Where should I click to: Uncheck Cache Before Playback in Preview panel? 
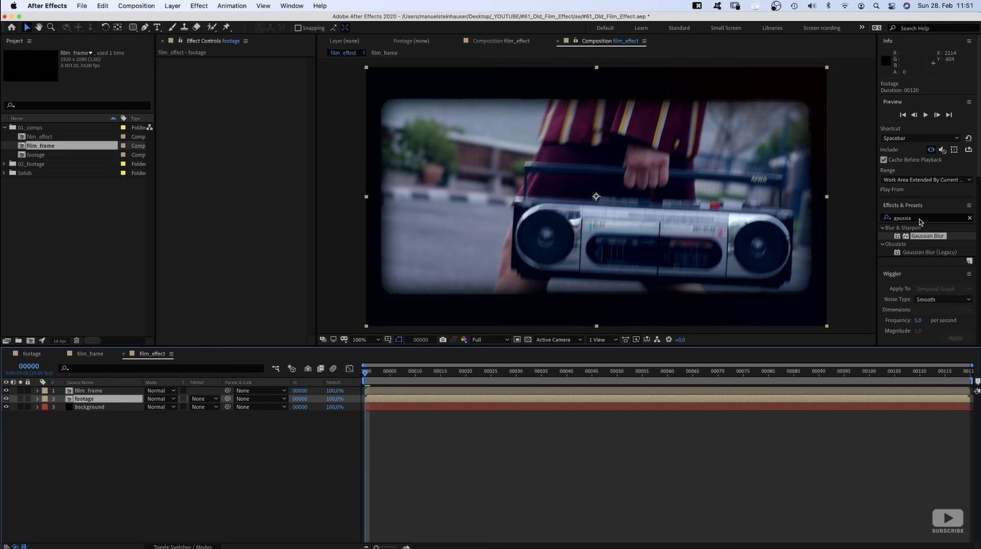[884, 160]
